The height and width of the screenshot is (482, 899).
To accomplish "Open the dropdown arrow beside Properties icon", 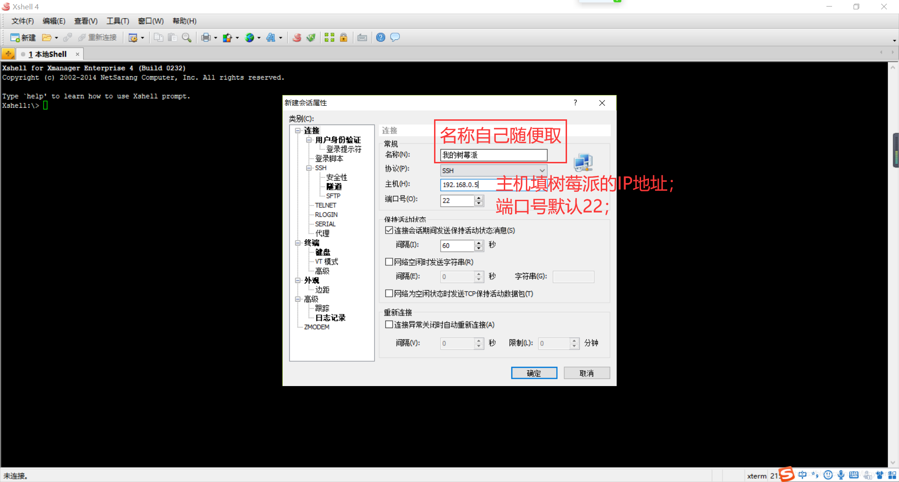I will 142,37.
